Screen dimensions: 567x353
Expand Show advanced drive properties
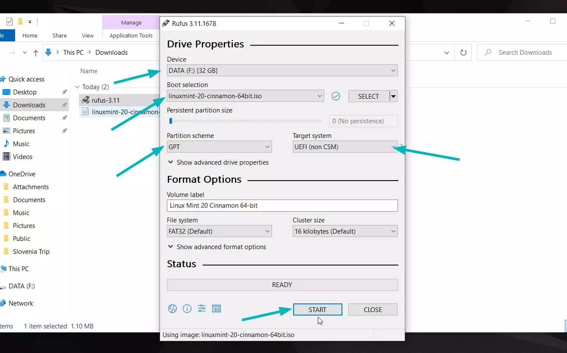[218, 162]
